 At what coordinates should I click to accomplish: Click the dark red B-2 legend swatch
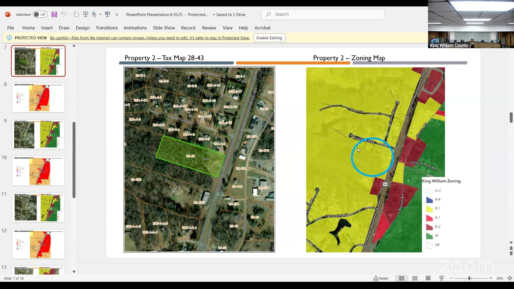(429, 227)
